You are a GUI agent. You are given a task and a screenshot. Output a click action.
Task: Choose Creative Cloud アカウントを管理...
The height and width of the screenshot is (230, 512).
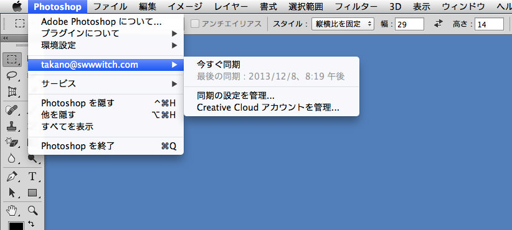tap(272, 108)
